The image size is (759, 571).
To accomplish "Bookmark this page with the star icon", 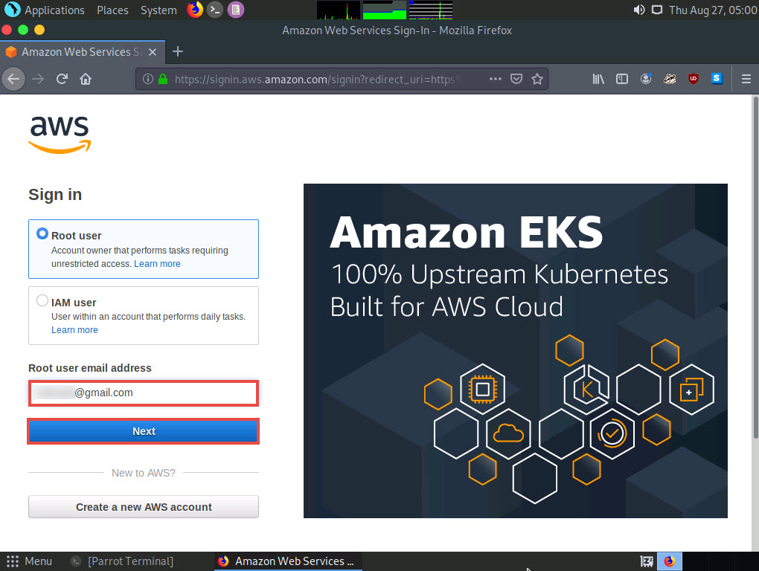I will 537,79.
